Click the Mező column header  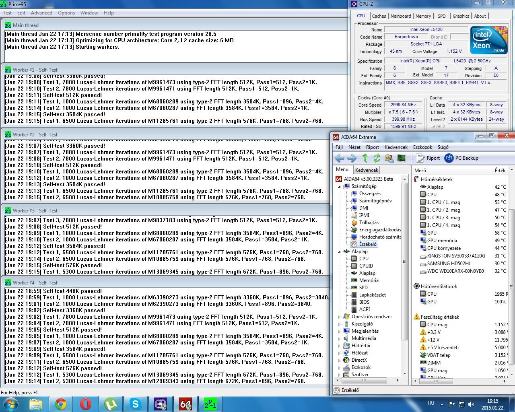point(452,171)
